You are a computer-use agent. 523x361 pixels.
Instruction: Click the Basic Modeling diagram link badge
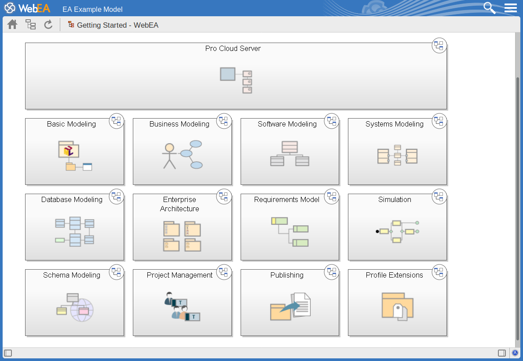coord(117,121)
